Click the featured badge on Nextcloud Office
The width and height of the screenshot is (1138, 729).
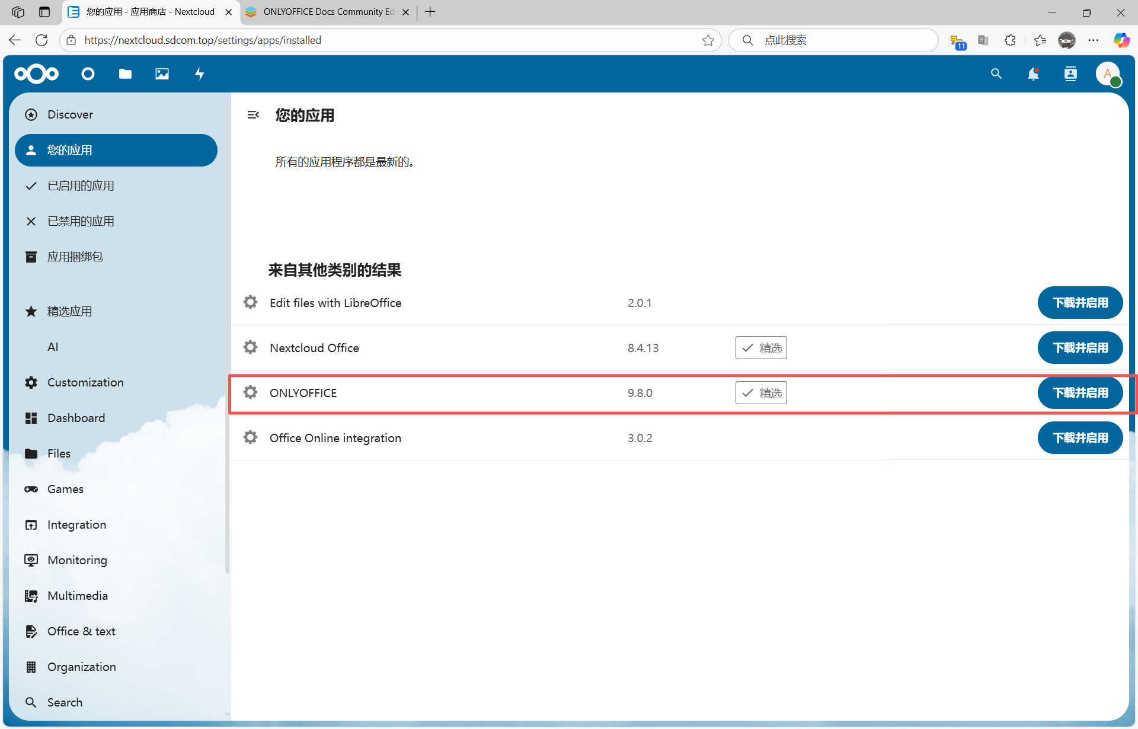point(761,348)
